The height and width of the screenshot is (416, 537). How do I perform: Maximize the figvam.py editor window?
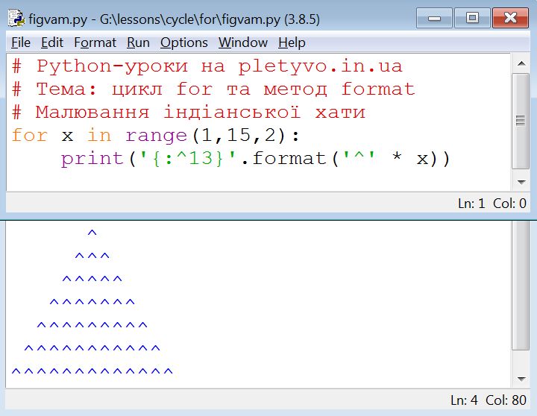472,18
